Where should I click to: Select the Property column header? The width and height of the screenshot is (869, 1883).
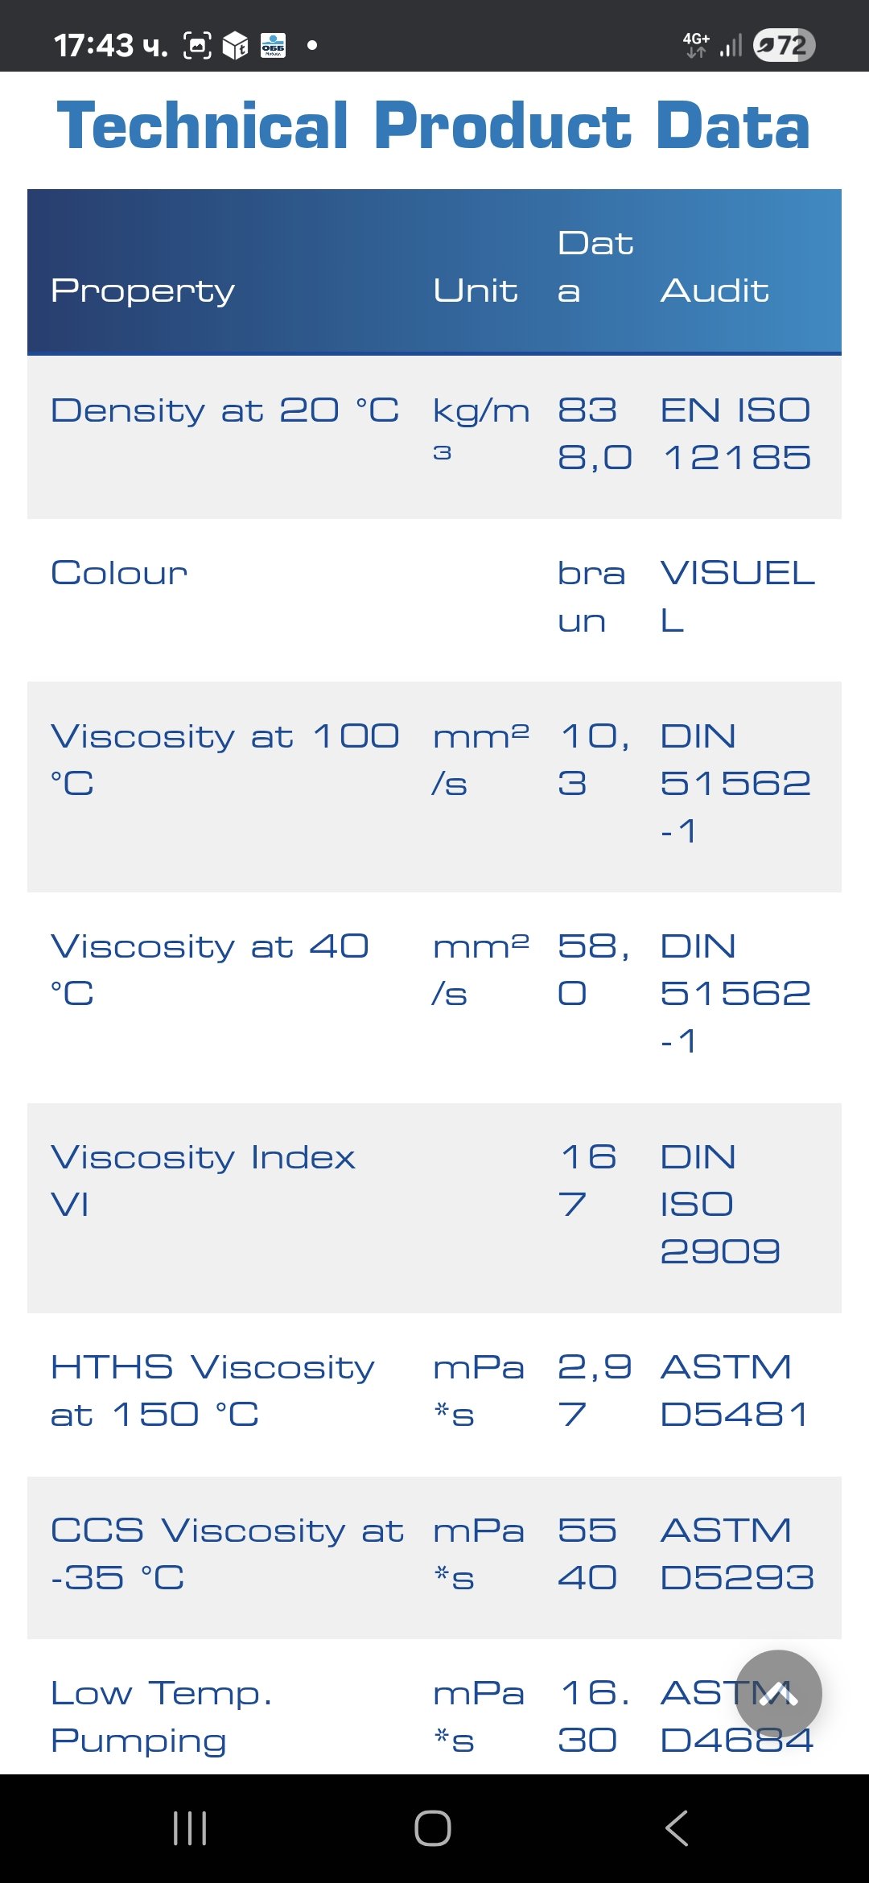pos(143,290)
